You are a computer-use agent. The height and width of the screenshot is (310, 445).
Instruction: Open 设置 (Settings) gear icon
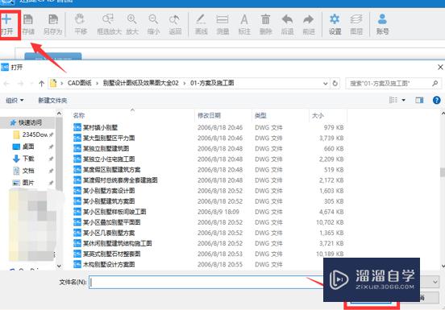tap(335, 24)
